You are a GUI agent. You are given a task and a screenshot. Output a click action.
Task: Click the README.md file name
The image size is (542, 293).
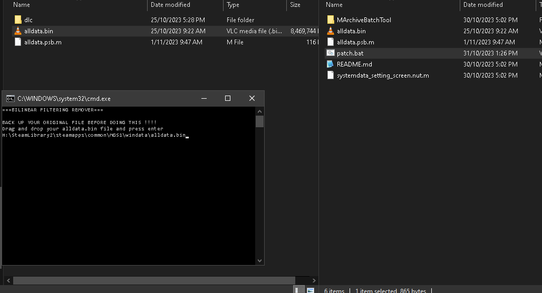point(354,64)
